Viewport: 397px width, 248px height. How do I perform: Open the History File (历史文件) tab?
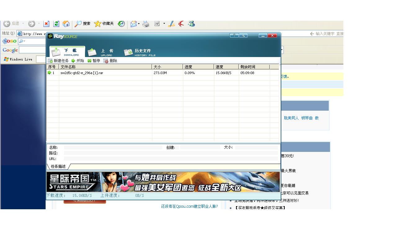(x=140, y=52)
